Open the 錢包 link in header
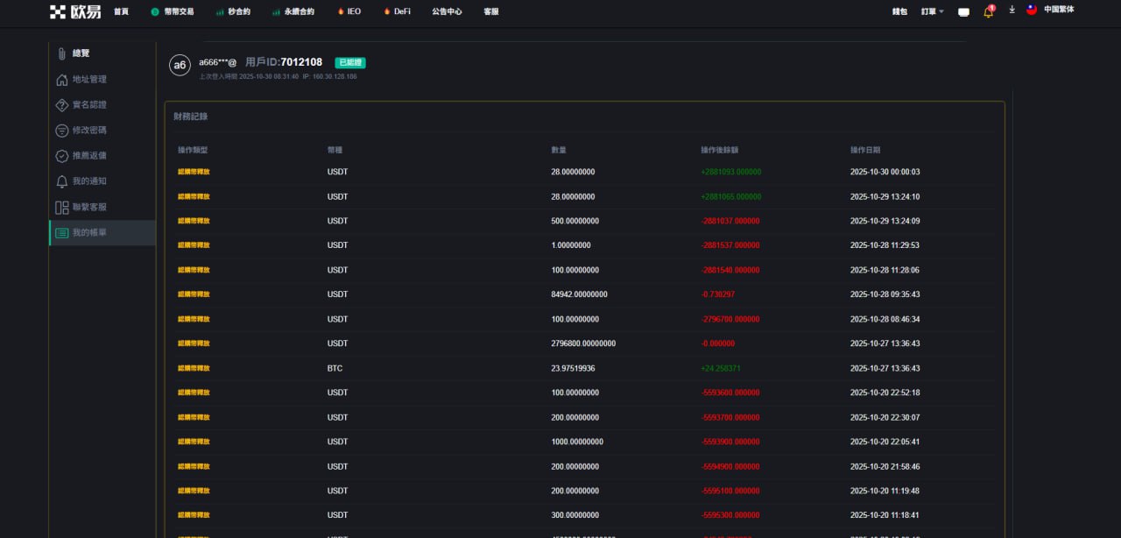This screenshot has height=538, width=1121. 899,11
